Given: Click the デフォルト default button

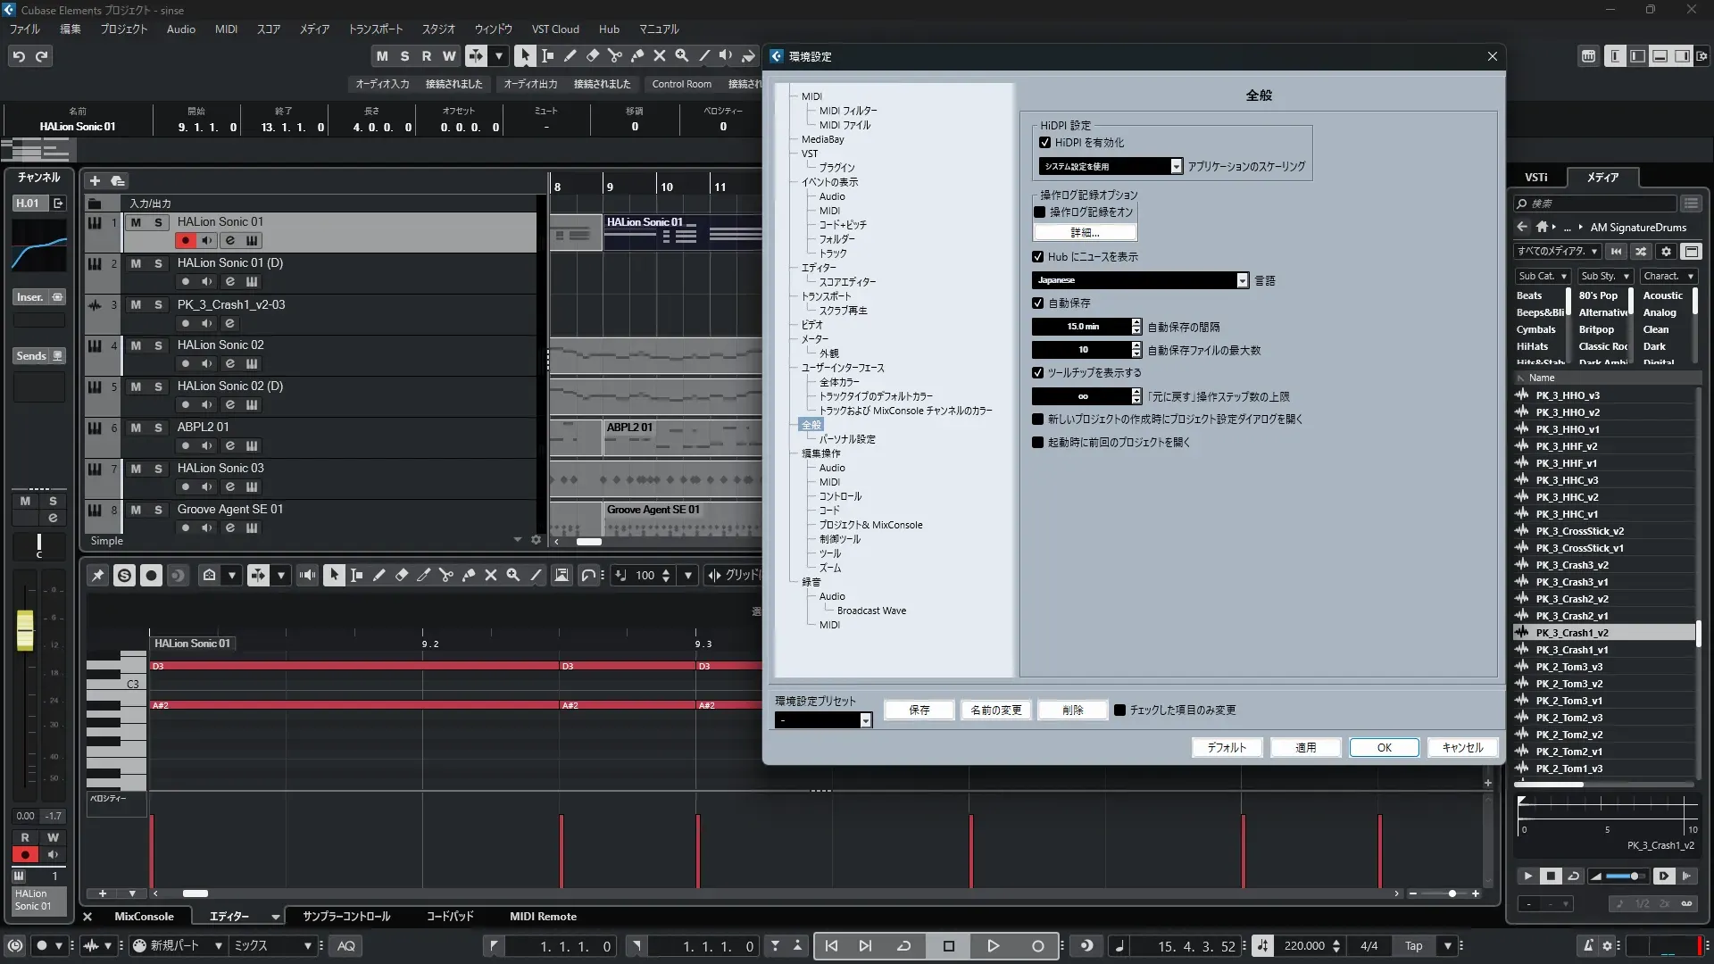Looking at the screenshot, I should point(1227,748).
